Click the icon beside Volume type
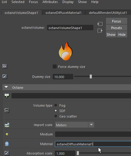The height and width of the screenshot is (156, 131). point(7,110)
